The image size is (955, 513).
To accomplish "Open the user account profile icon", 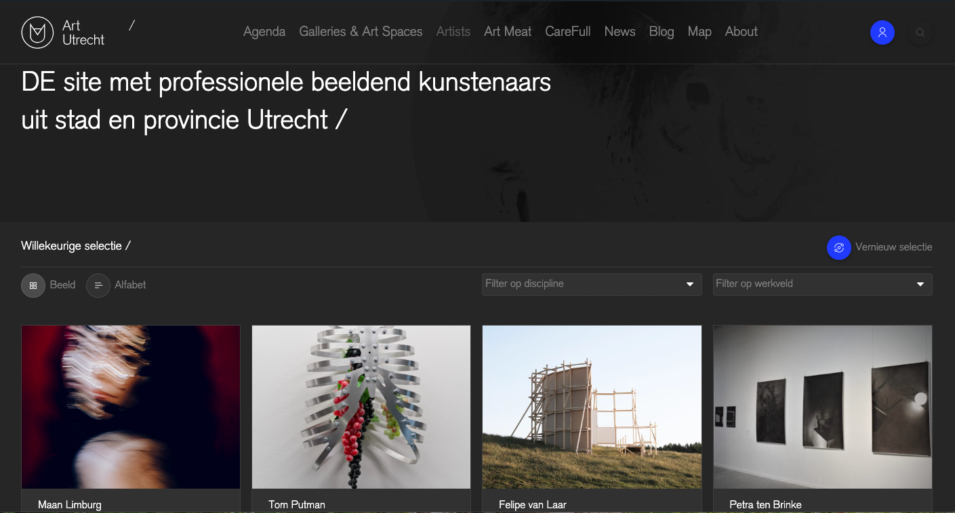I will (x=882, y=32).
